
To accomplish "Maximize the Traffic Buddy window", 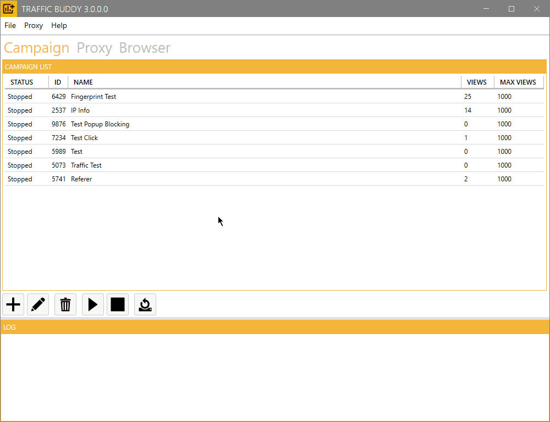I will [x=512, y=9].
